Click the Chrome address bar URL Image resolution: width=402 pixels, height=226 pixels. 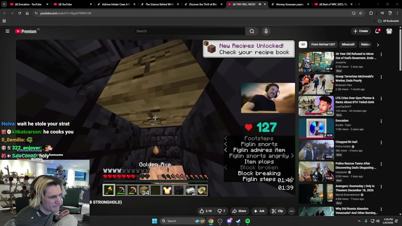[x=66, y=13]
